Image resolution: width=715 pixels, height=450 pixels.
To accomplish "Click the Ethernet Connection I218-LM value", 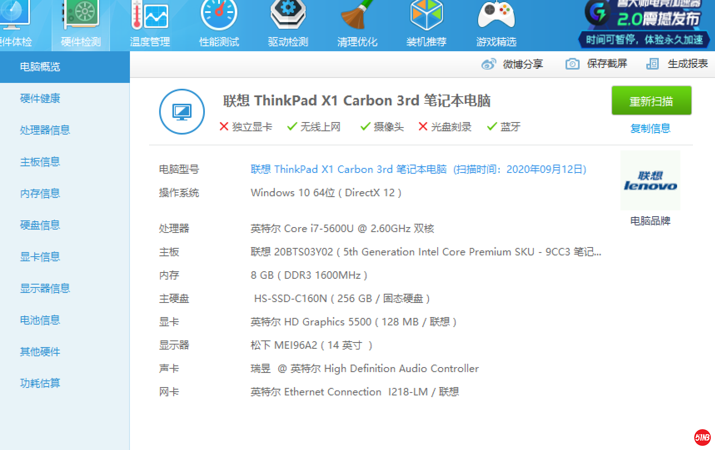I will [x=355, y=392].
